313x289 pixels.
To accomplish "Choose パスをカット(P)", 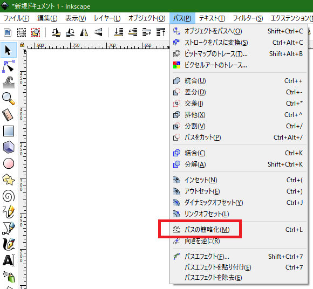I will tap(239, 137).
